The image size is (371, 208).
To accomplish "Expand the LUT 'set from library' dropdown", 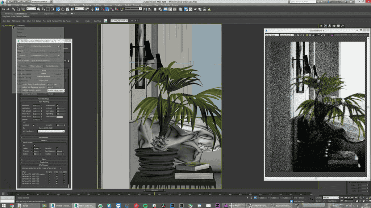I will click(x=51, y=131).
